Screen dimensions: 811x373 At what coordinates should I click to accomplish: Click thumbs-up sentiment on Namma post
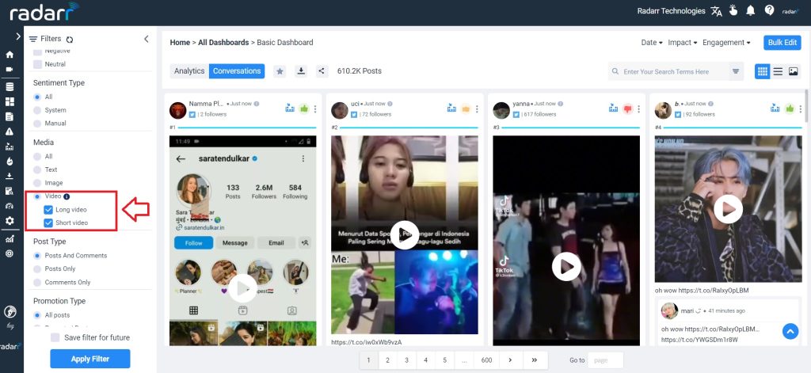[x=303, y=108]
